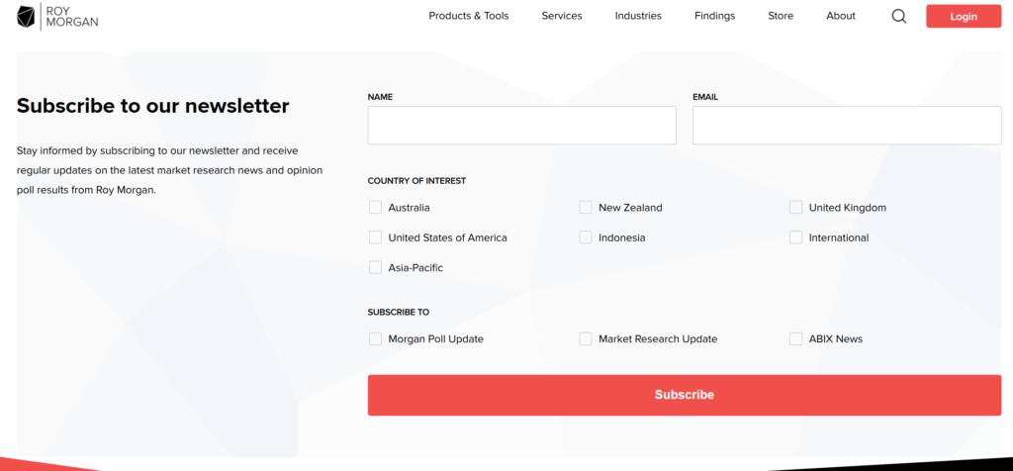Focus the Name input field
Viewport: 1013px width, 471px height.
click(522, 126)
